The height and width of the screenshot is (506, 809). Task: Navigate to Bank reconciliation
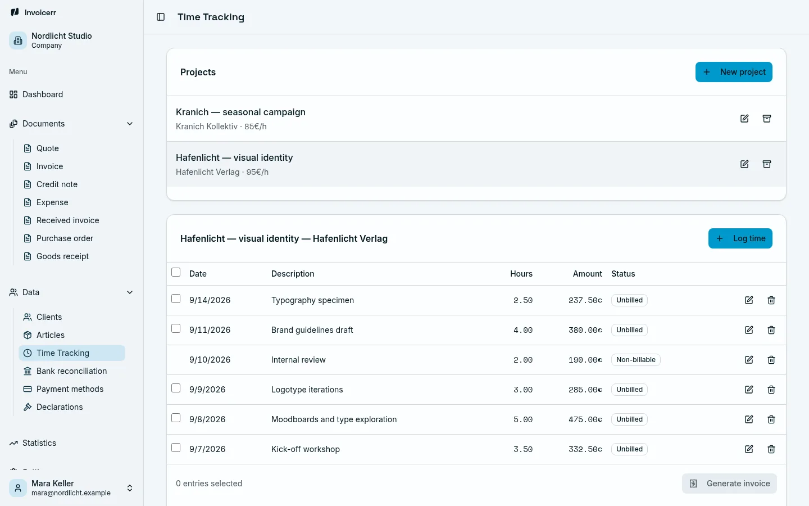tap(72, 371)
